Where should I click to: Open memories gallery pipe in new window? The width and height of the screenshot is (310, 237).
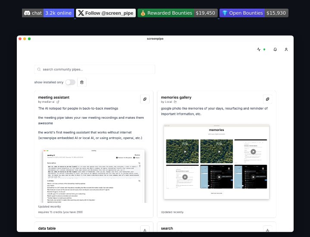point(268,99)
